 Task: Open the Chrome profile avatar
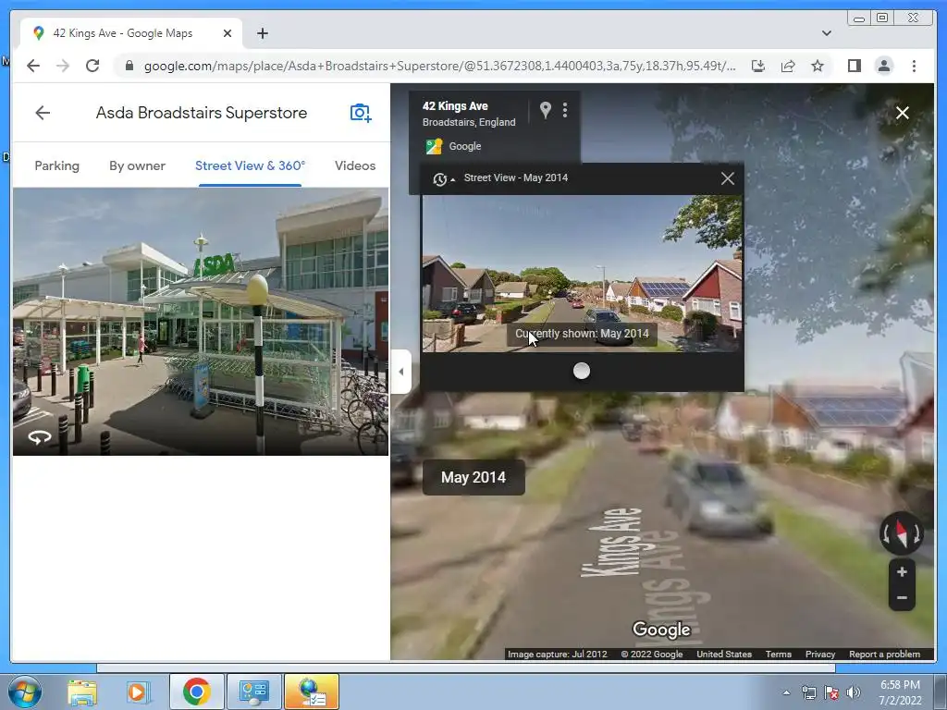pos(883,66)
